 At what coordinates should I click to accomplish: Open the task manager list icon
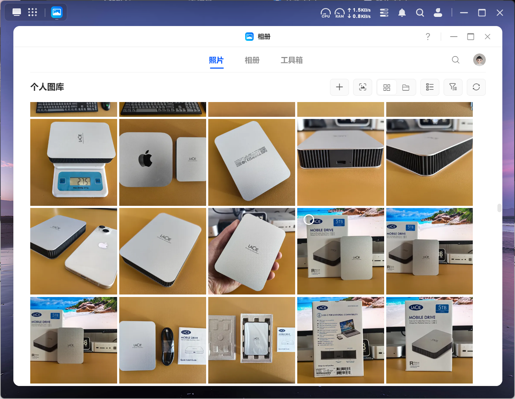click(x=384, y=13)
